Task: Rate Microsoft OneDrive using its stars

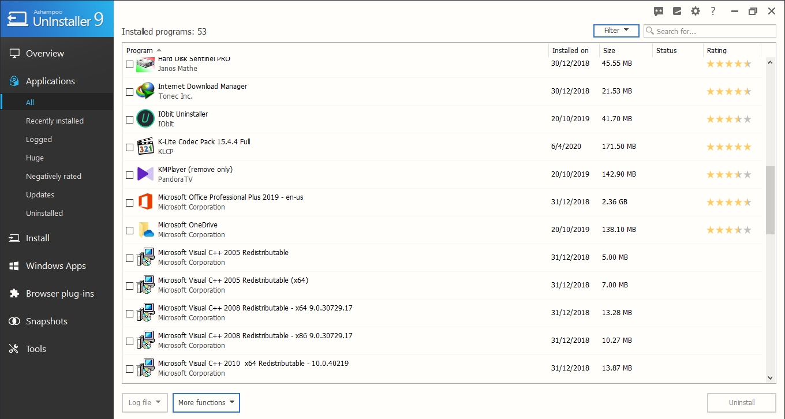Action: point(729,230)
